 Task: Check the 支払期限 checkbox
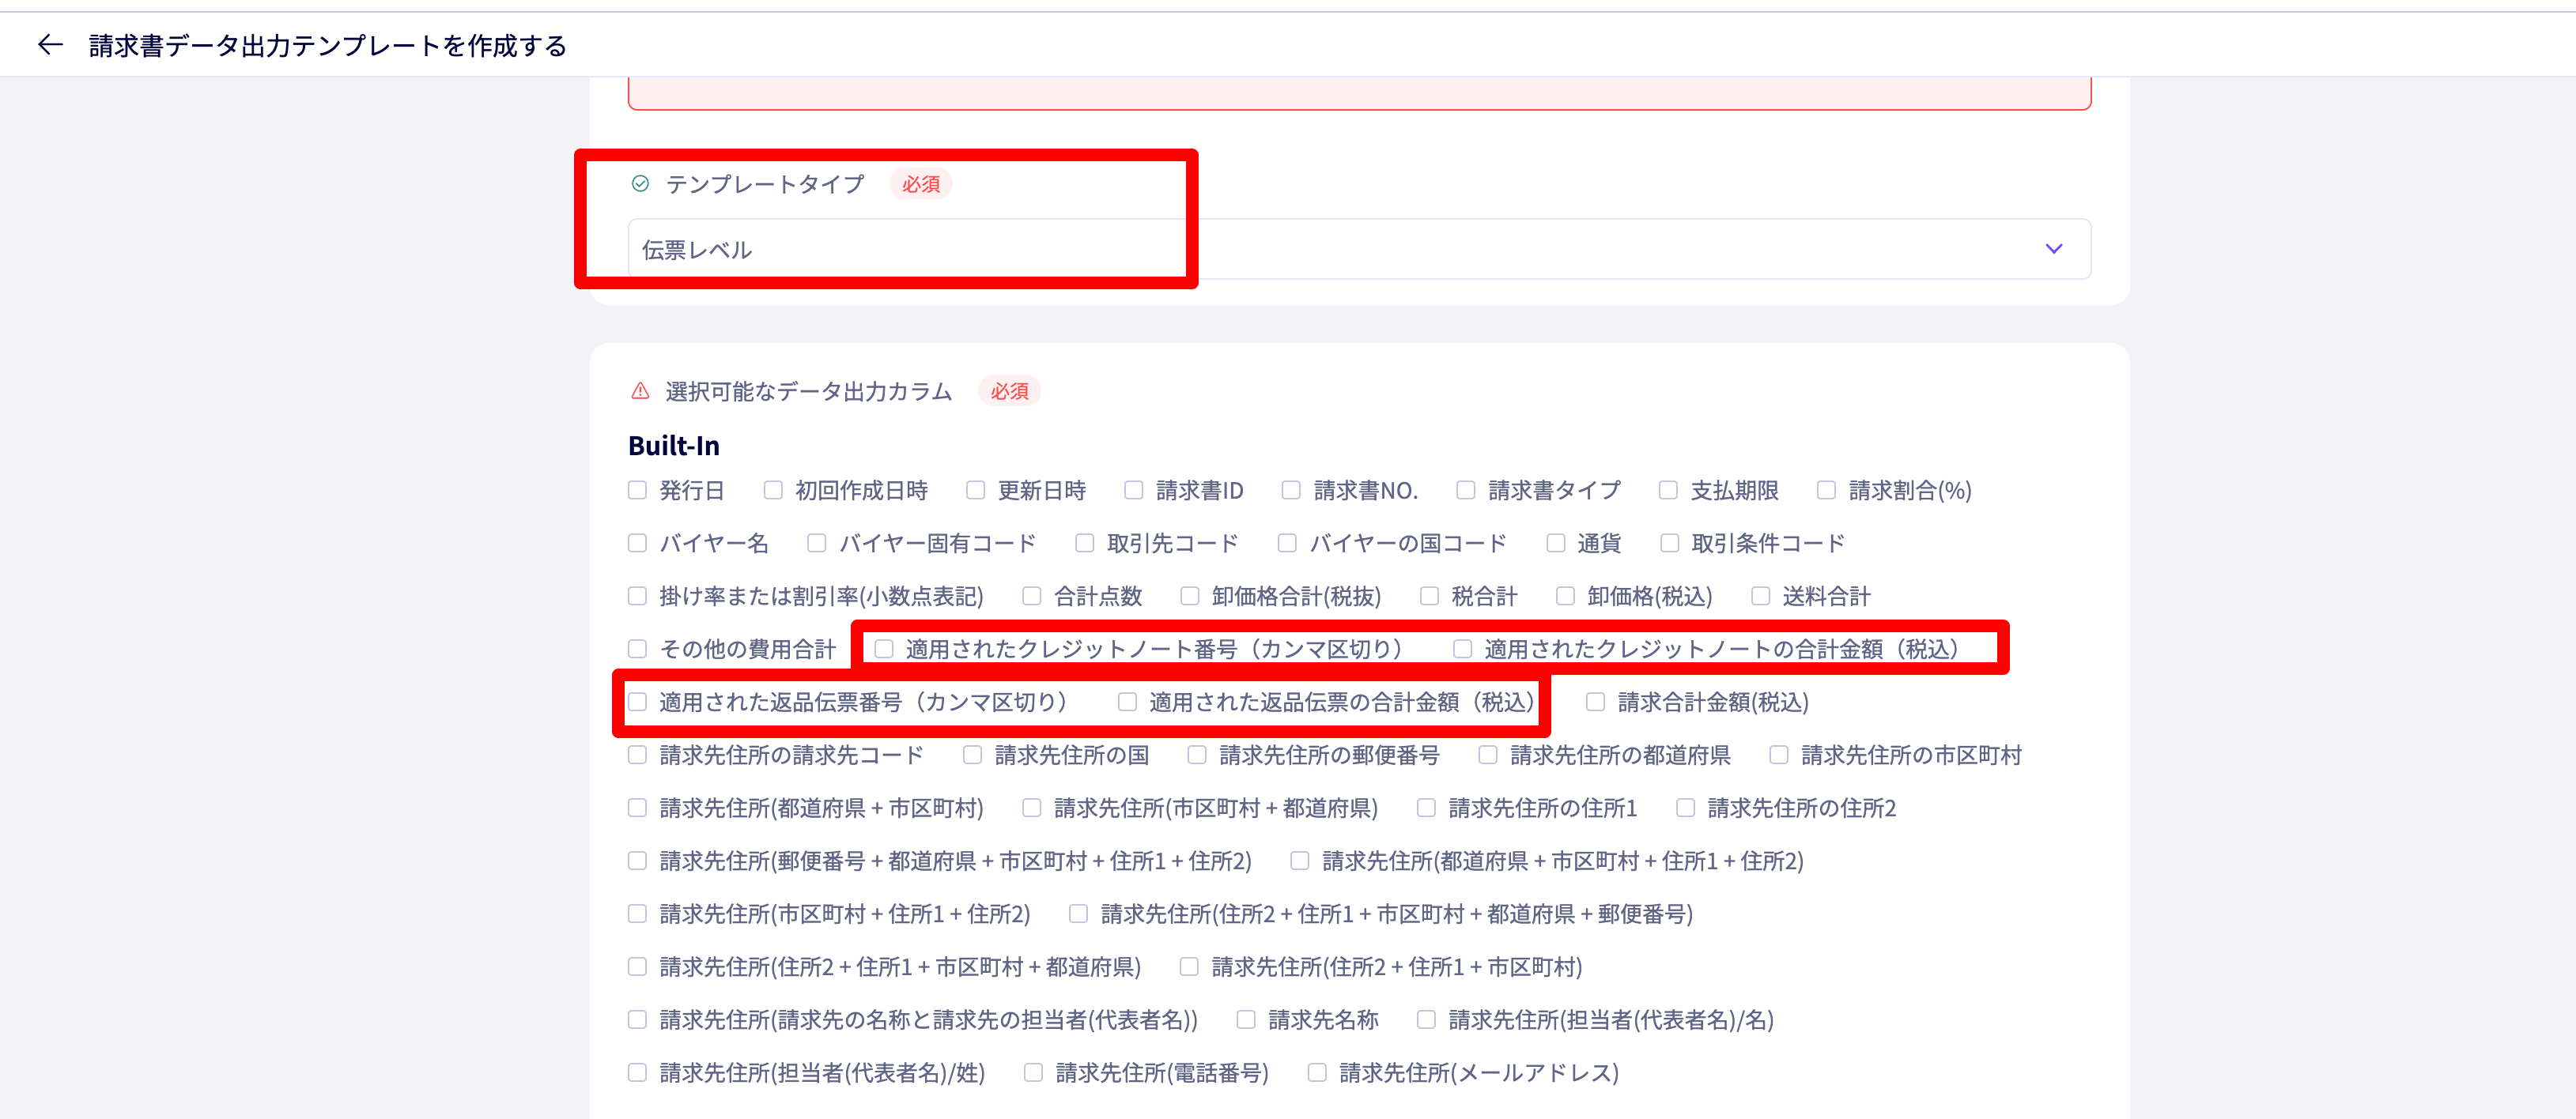1668,490
